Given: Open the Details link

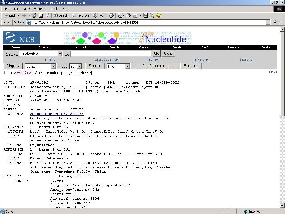Looking at the screenshot, I should pyautogui.click(x=246, y=60).
